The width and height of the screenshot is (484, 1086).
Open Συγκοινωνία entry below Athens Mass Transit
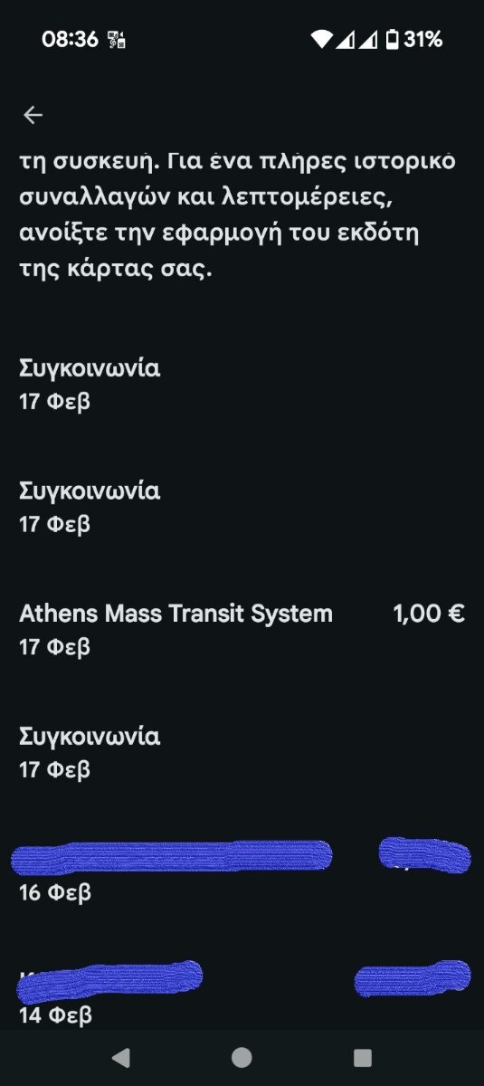[242, 752]
